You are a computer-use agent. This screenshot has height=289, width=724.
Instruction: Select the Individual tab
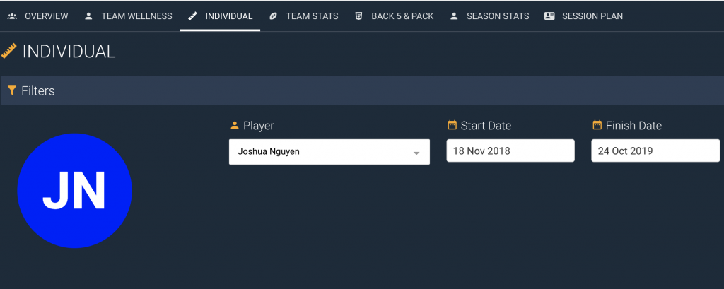[221, 16]
